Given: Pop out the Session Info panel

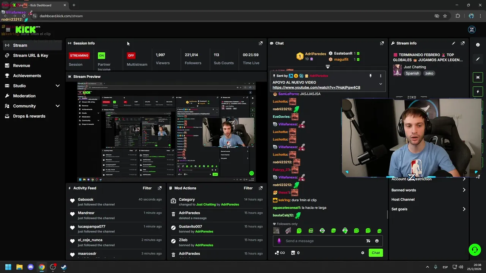Looking at the screenshot, I should coord(260,43).
